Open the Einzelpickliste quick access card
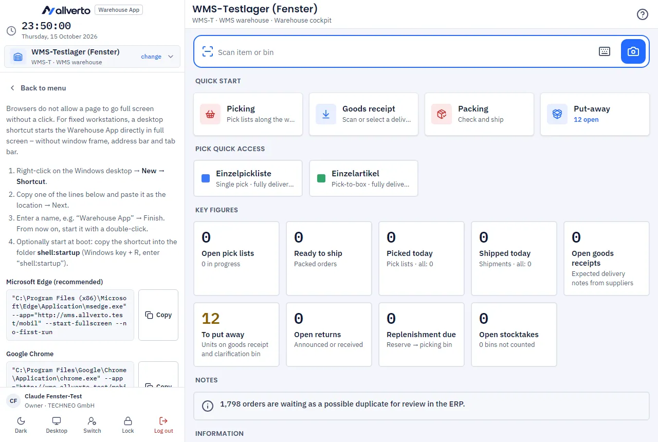This screenshot has width=658, height=442. tap(248, 178)
